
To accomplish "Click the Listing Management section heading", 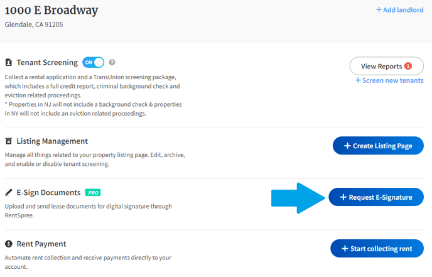I will coord(52,141).
